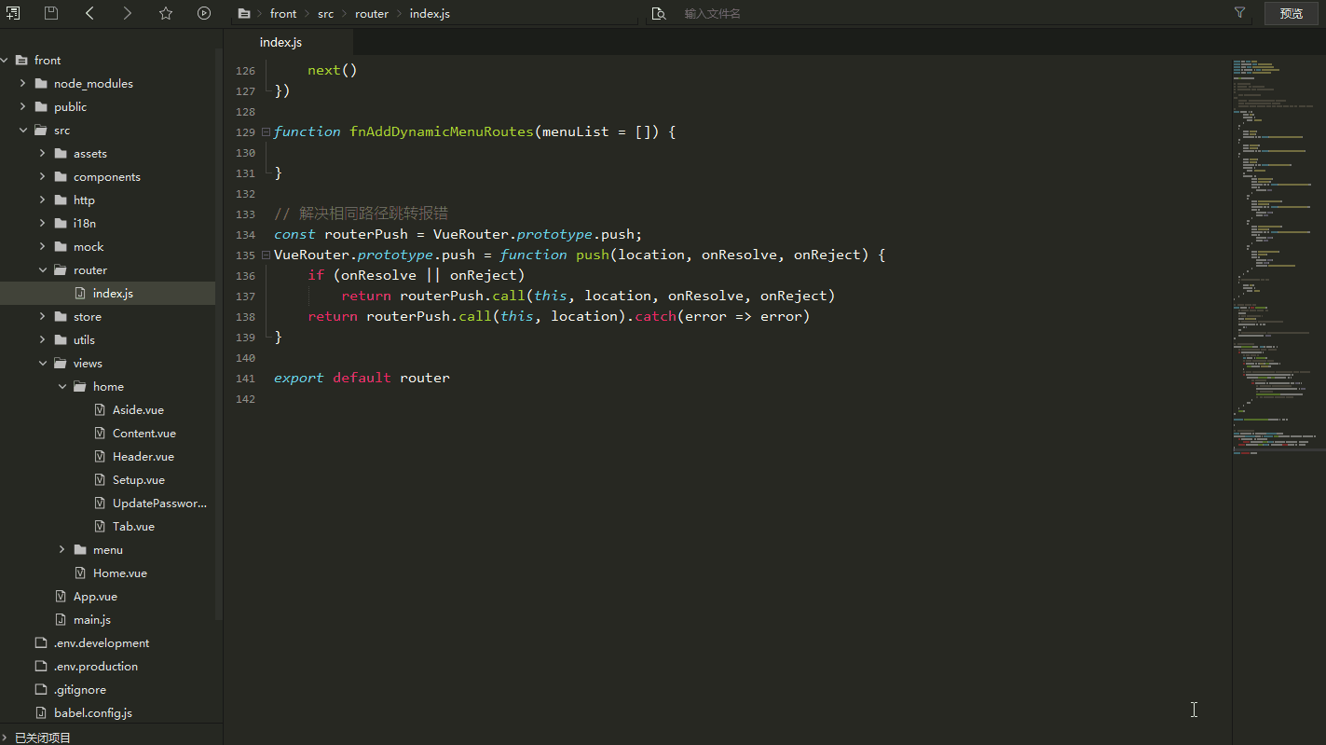Run the project using the play icon
1326x745 pixels.
click(204, 13)
